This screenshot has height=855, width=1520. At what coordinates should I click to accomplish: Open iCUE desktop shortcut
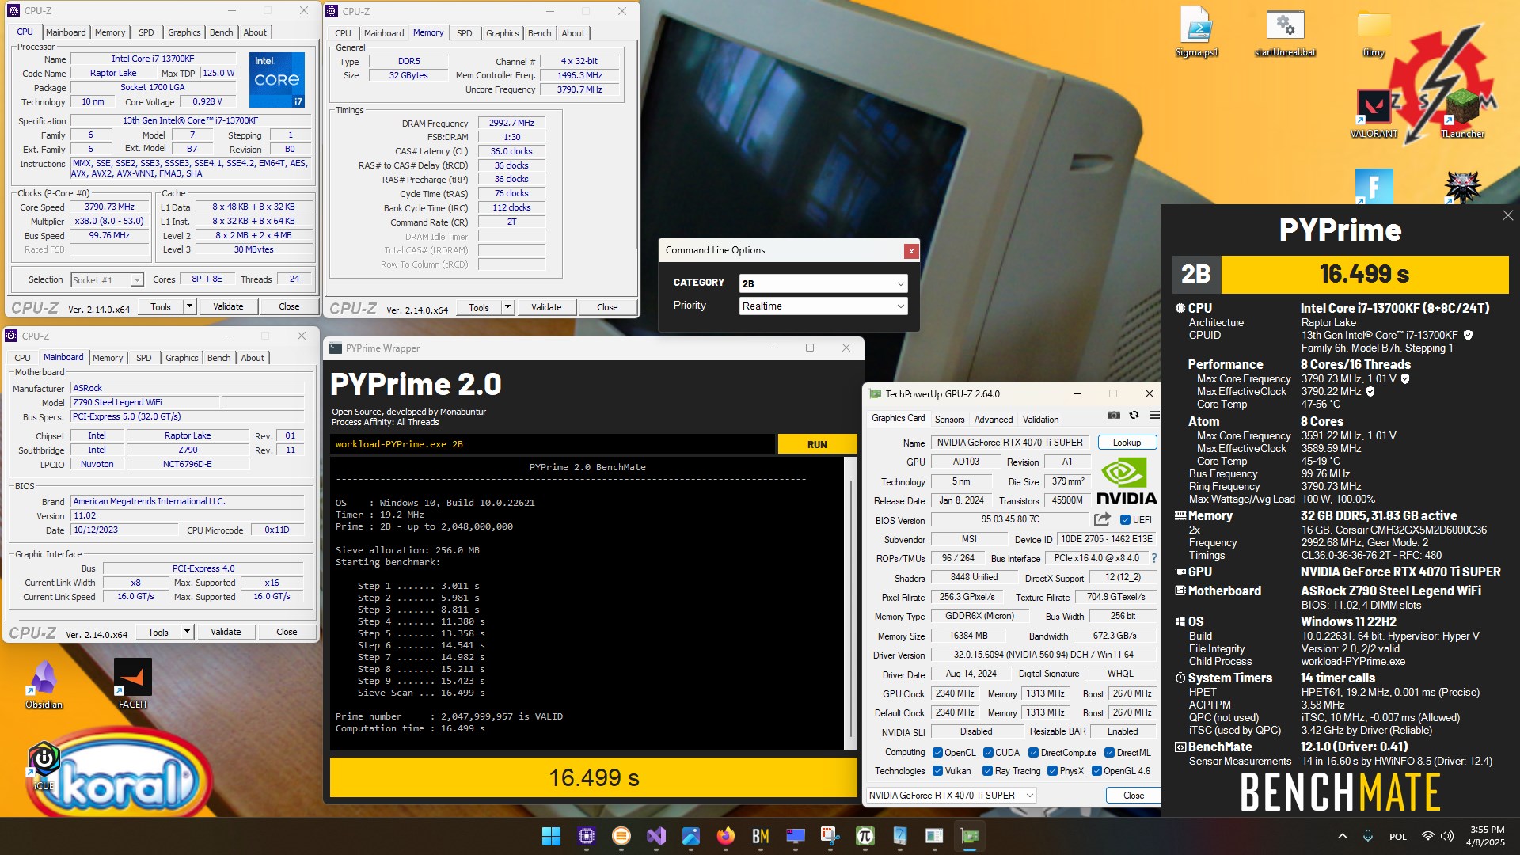tap(44, 766)
